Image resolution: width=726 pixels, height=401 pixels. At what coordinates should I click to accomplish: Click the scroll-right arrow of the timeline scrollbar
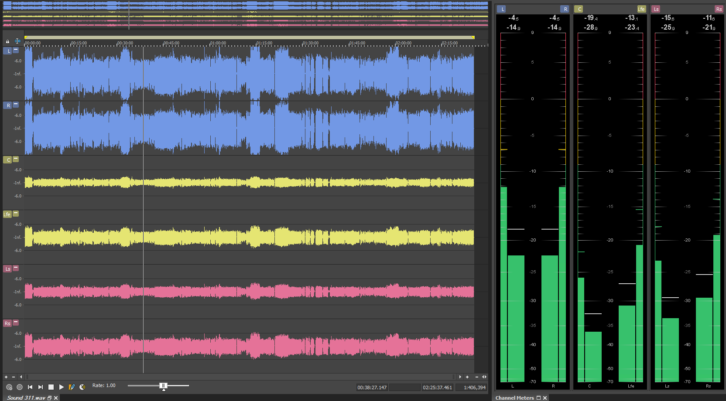coord(460,377)
